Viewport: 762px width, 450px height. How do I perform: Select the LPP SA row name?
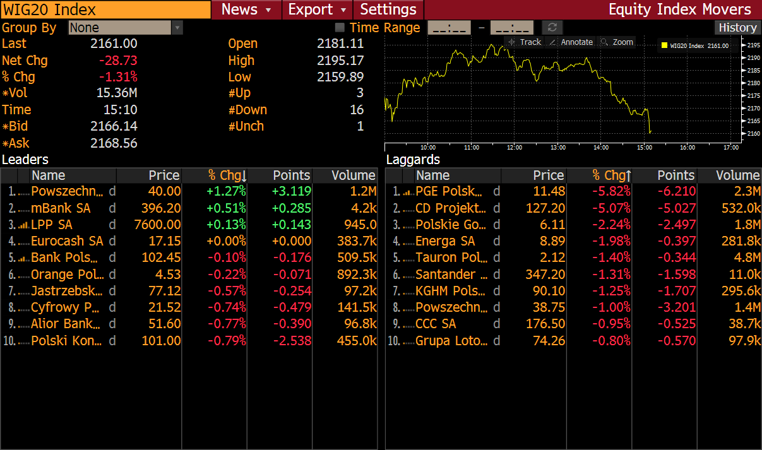pyautogui.click(x=52, y=225)
